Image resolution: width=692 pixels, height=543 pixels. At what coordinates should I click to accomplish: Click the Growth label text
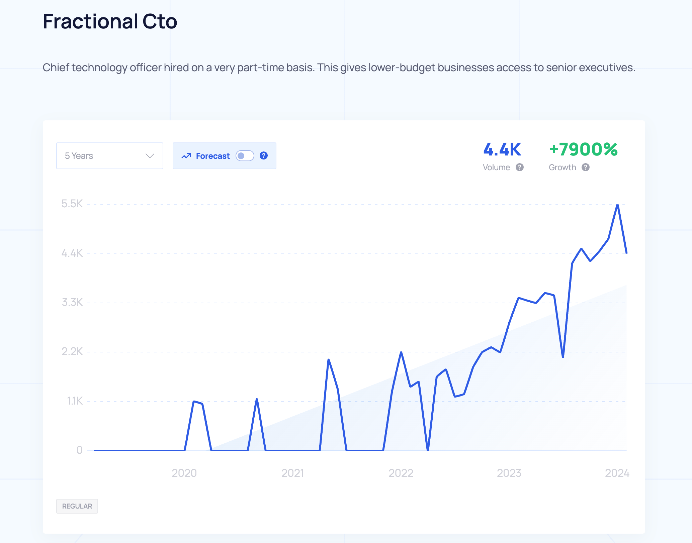click(562, 167)
